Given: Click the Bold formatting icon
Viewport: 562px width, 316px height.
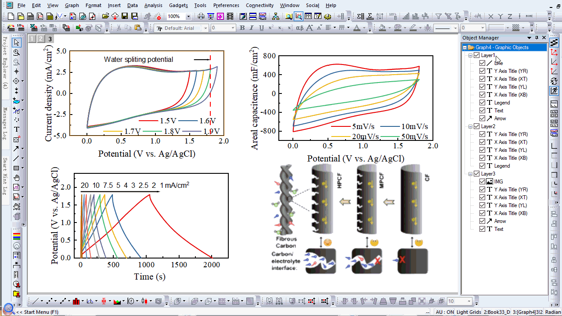Looking at the screenshot, I should coord(242,28).
